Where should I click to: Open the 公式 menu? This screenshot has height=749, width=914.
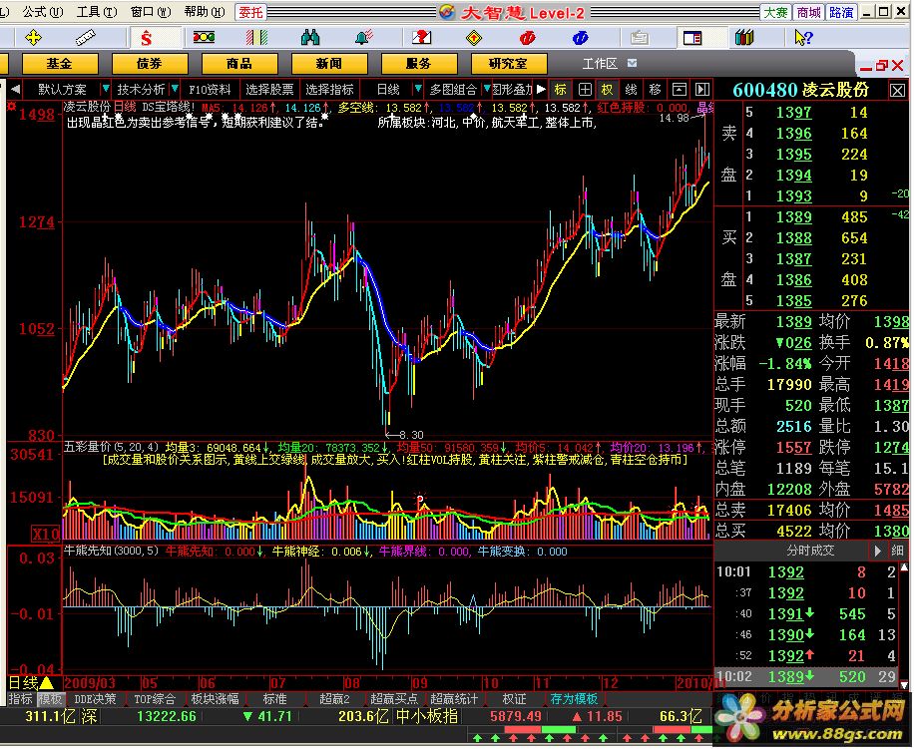click(x=43, y=12)
